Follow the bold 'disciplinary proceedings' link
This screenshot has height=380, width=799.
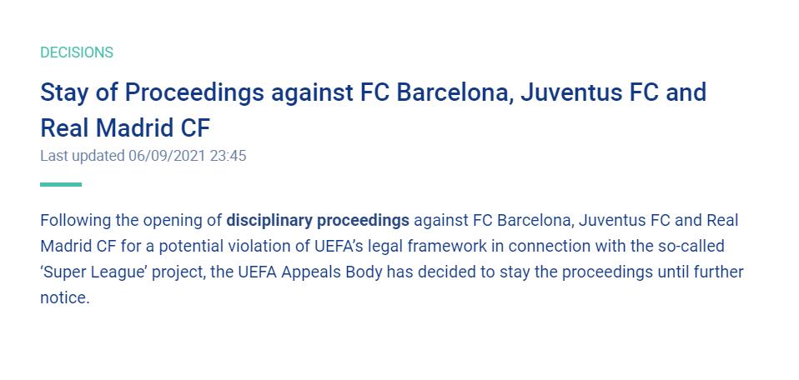pos(318,221)
